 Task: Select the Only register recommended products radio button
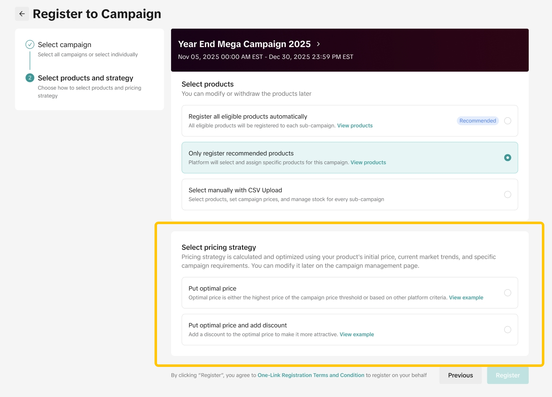[508, 158]
